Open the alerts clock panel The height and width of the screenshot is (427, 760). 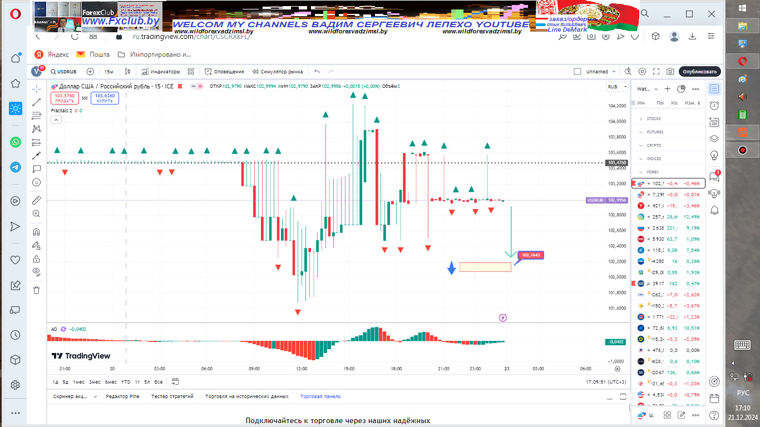click(714, 105)
